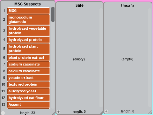Click the plus icon in Unsafe list
Screen dimensions: 153x115
(x=106, y=111)
